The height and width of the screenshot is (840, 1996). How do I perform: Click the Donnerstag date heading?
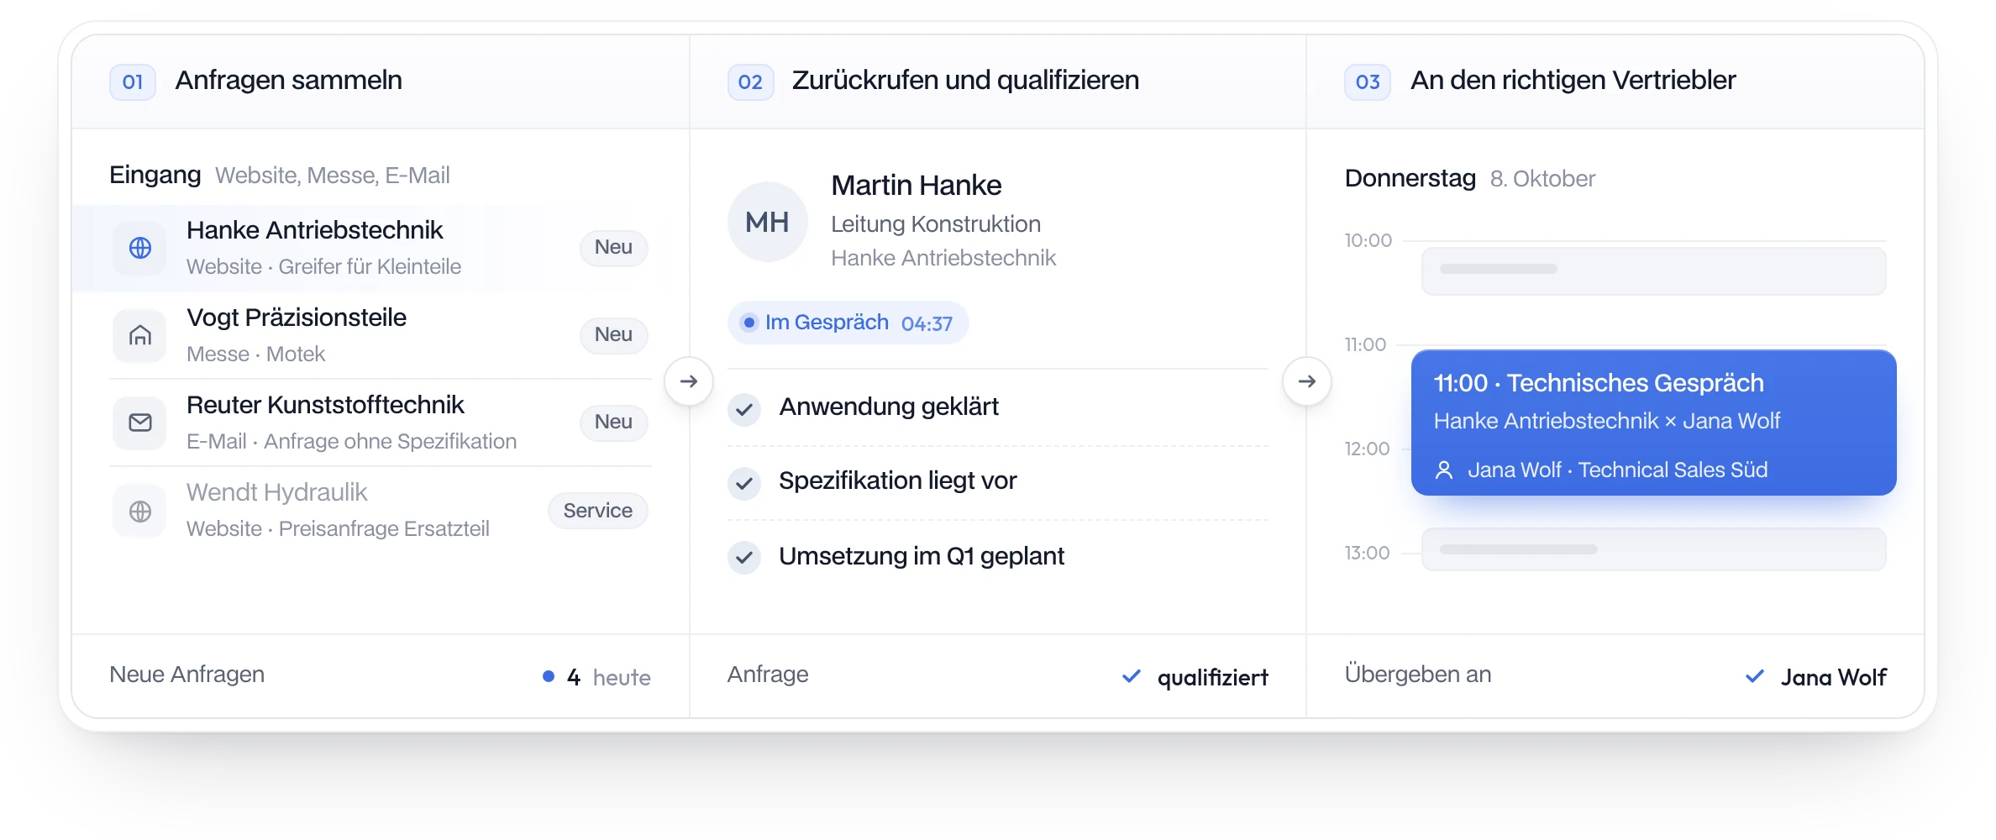(x=1410, y=179)
